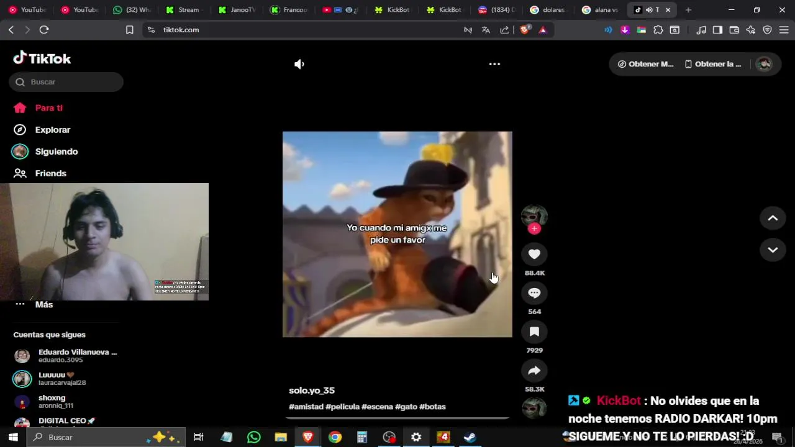Reload the page
Viewport: 795px width, 447px height.
[44, 30]
